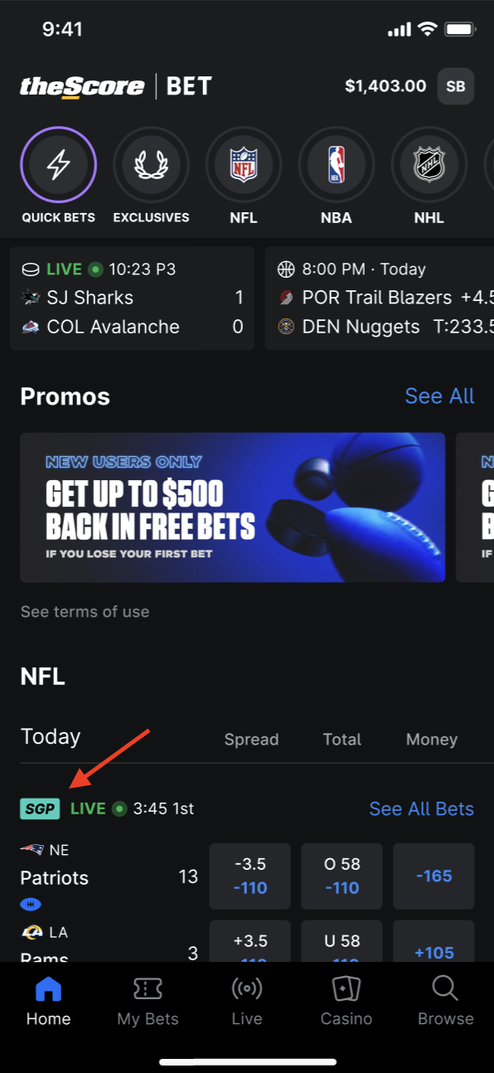
Task: Select Over 58 total bet
Action: (342, 876)
